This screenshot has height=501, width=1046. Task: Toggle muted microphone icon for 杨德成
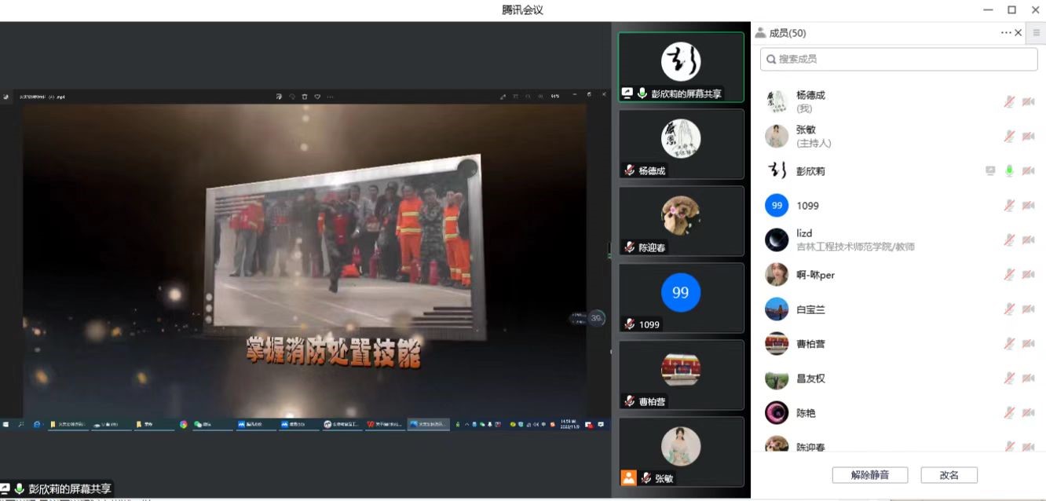tap(1009, 101)
